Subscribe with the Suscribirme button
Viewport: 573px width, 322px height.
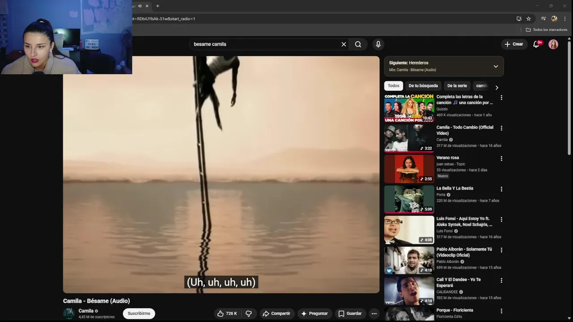[x=139, y=314]
